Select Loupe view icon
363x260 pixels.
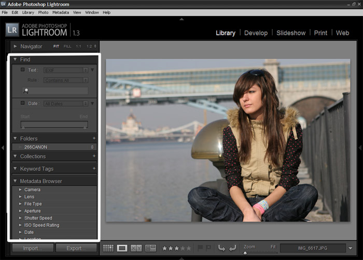tap(122, 248)
